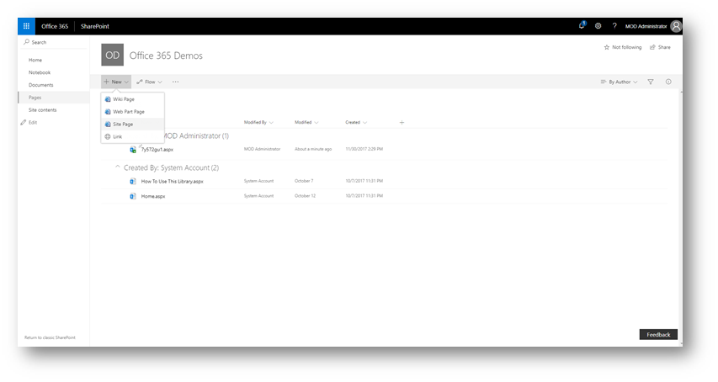Open the information details pane
718x382 pixels.
668,82
